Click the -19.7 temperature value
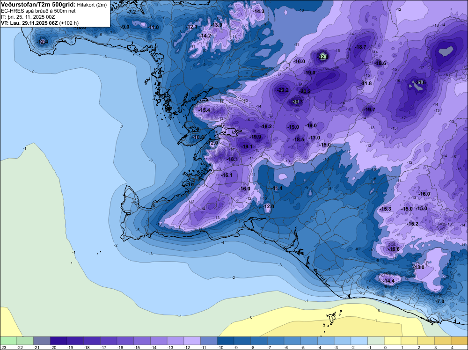 point(370,109)
